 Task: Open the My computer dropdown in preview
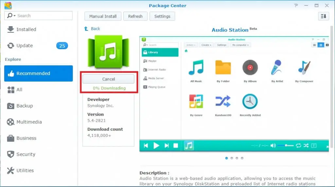click(240, 45)
